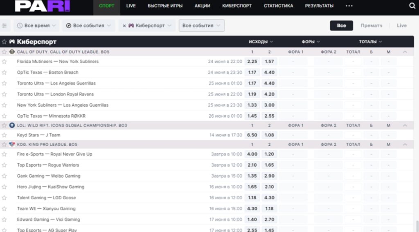
Task: Open the search magnifier icon
Action: pos(412,6)
